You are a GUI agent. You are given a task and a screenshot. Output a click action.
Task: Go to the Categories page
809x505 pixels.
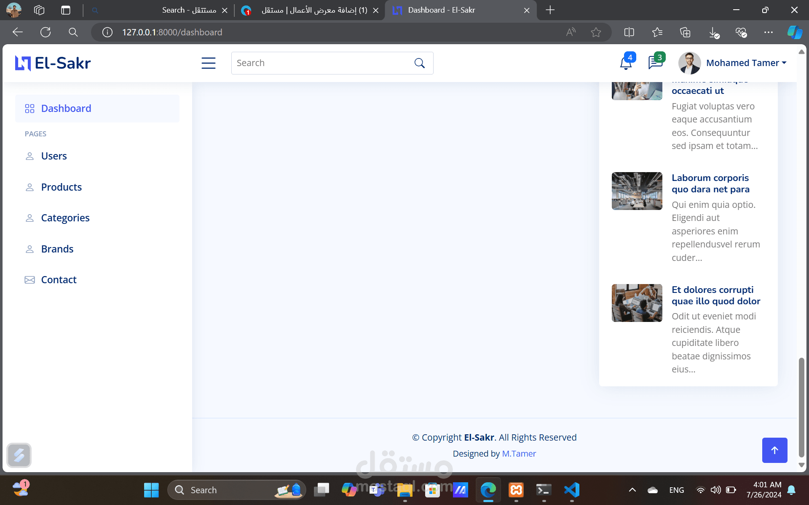(x=65, y=218)
